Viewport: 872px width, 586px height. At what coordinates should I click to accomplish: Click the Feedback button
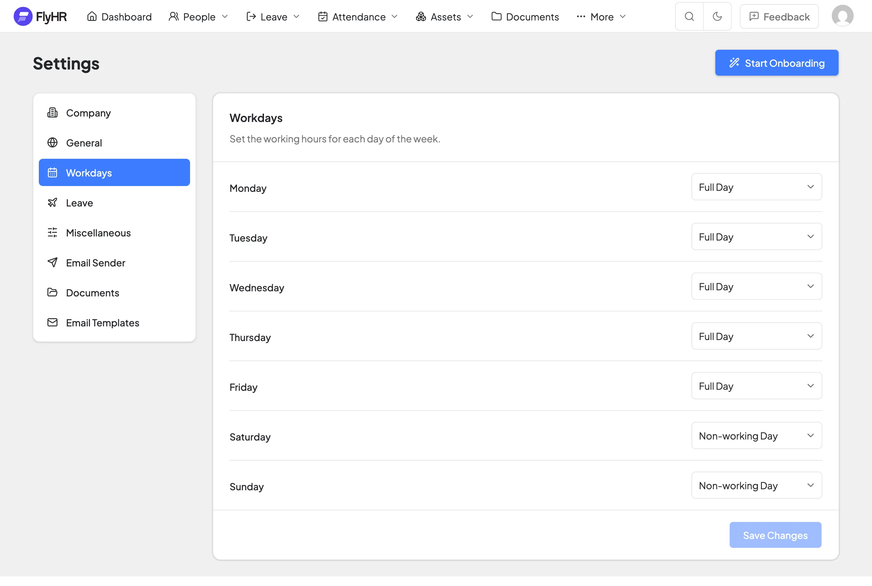click(x=779, y=16)
